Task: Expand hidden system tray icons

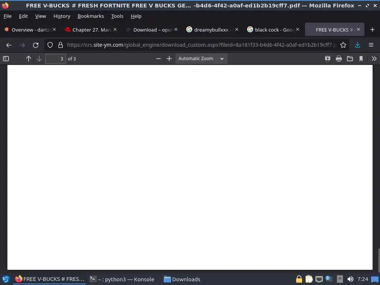Action: [340, 279]
